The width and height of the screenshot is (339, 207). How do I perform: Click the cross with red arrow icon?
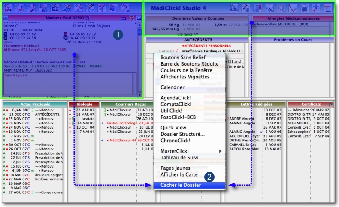316,8
